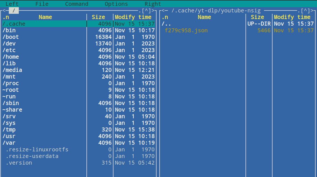
Task: Open the Left menu
Action: pos(12,4)
